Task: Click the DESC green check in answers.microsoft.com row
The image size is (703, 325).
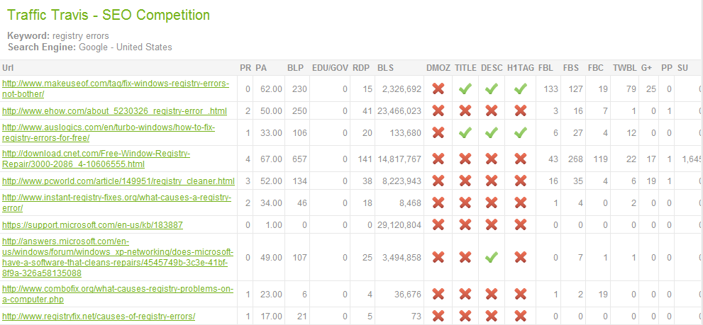Action: click(492, 258)
